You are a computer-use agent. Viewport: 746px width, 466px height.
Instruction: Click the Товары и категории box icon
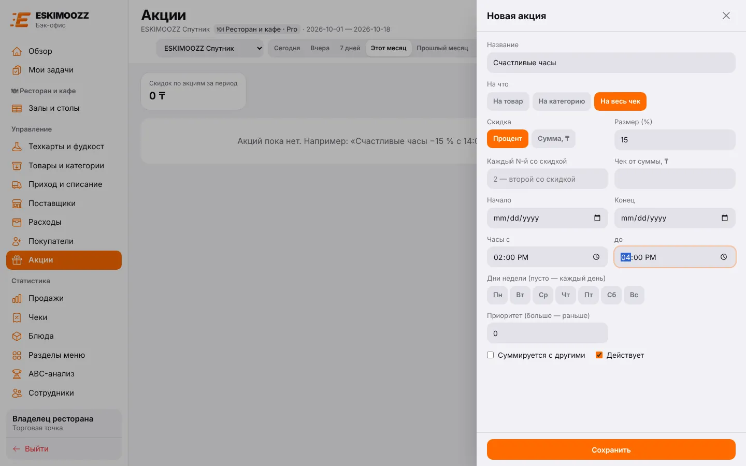17,166
